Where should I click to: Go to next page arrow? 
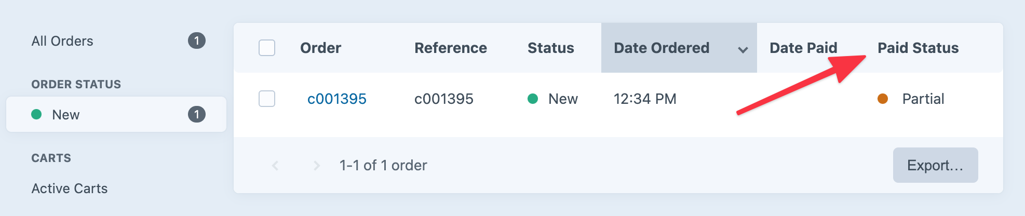point(316,166)
